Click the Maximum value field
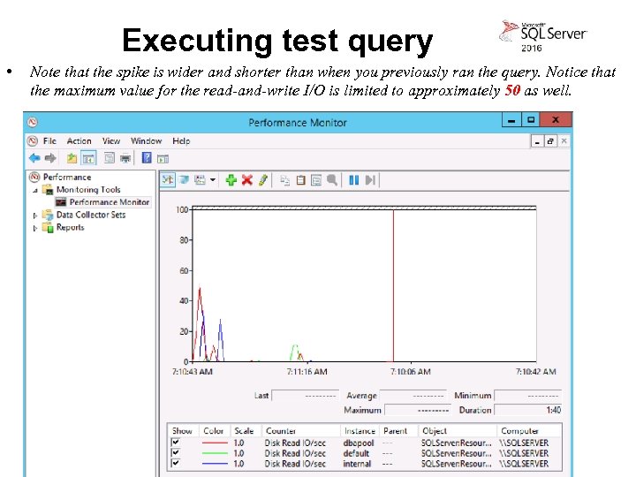Image resolution: width=636 pixels, height=477 pixels. 418,410
